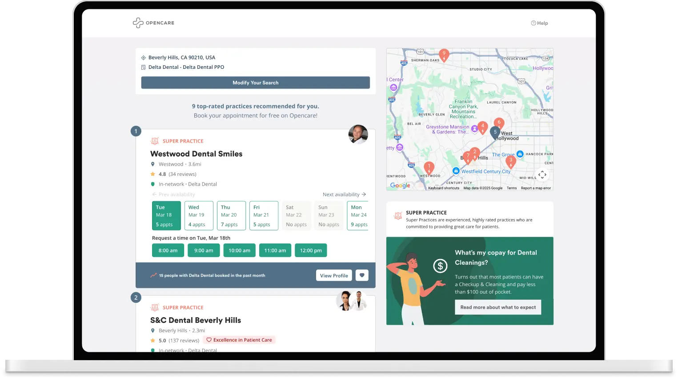Click View Profile for Westwood Dental Smiles
Image resolution: width=678 pixels, height=378 pixels.
[334, 275]
